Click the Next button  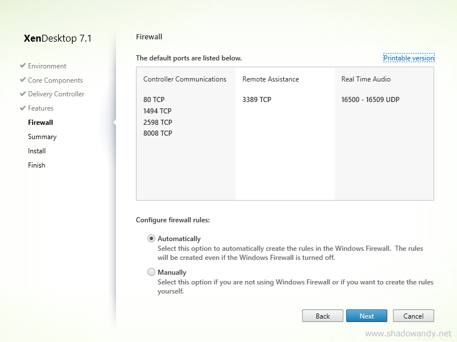tap(367, 316)
